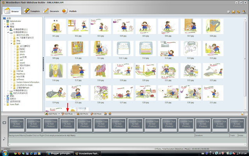Click the Add Photo toolbar button

point(51,114)
